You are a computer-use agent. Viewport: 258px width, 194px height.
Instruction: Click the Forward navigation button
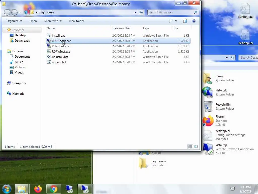[x=14, y=12]
